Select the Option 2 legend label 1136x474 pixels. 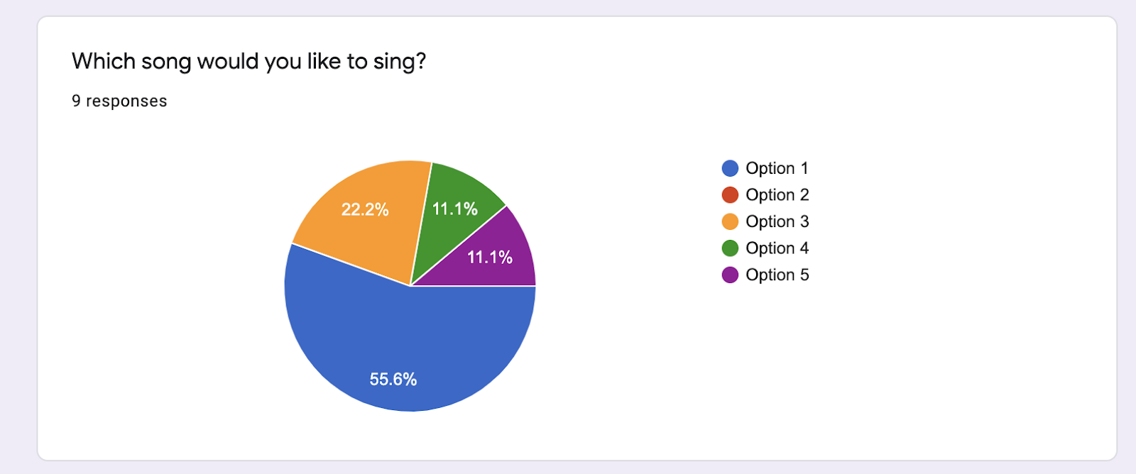777,195
